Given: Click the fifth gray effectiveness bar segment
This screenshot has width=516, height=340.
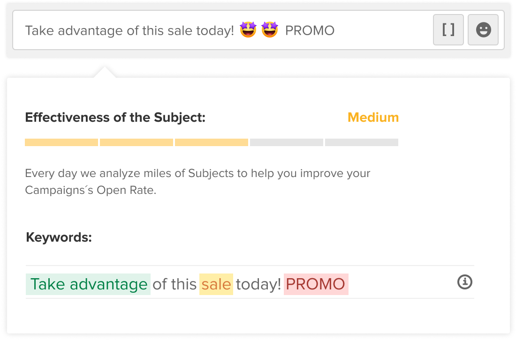Looking at the screenshot, I should [362, 142].
